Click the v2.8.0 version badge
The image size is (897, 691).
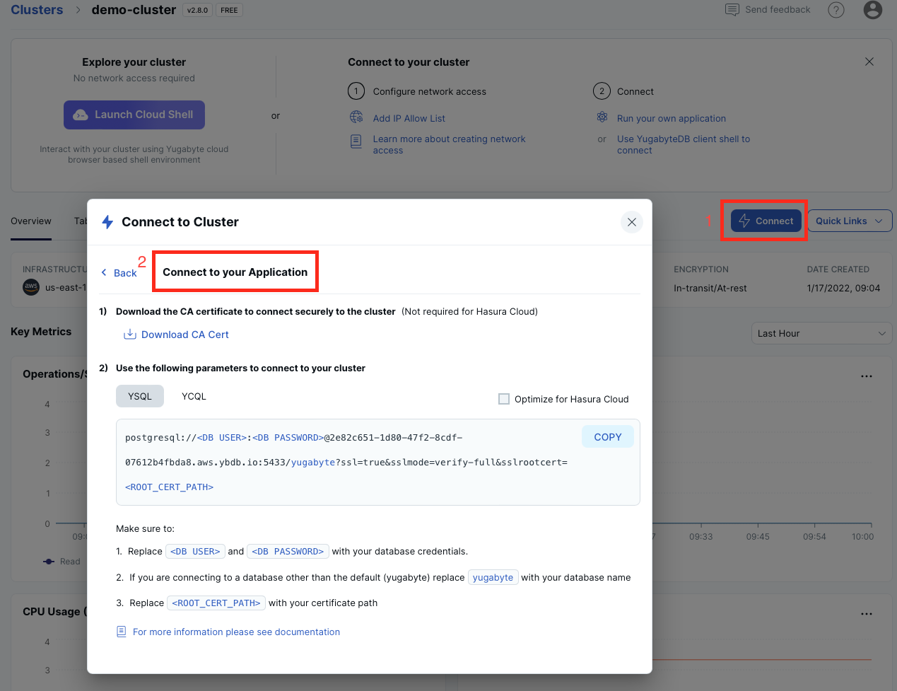pos(198,10)
